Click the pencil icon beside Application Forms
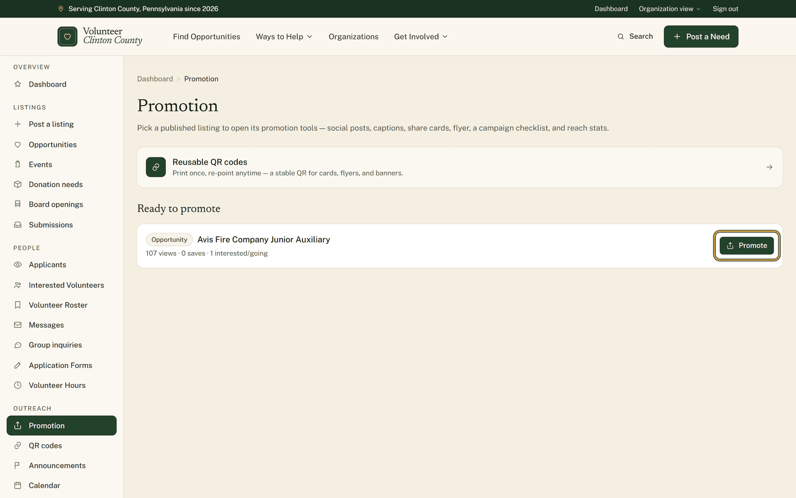Image resolution: width=796 pixels, height=498 pixels. tap(18, 365)
